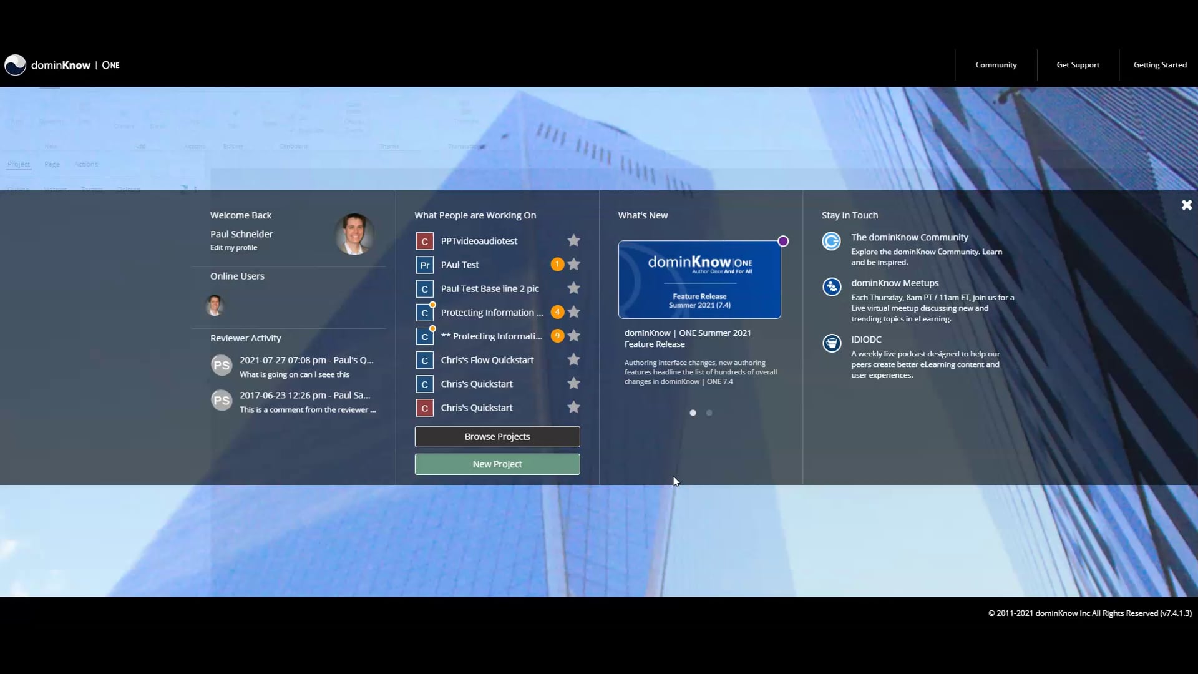Select the first carousel dot in What's New
1198x674 pixels.
point(693,413)
